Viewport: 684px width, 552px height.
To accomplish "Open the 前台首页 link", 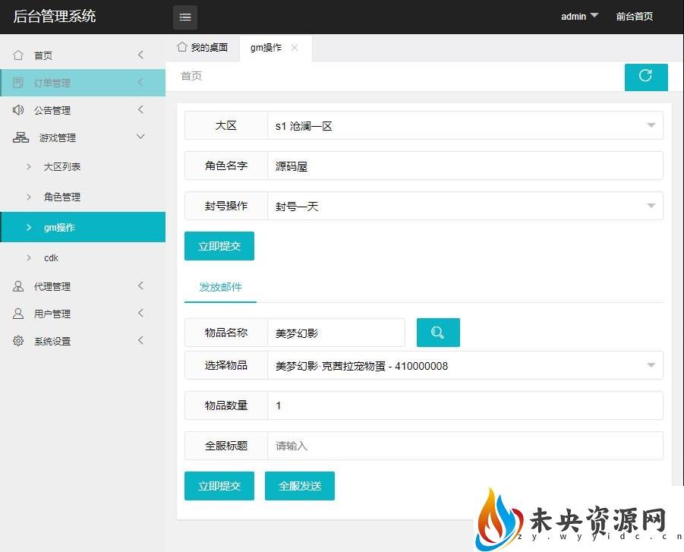I will 634,17.
